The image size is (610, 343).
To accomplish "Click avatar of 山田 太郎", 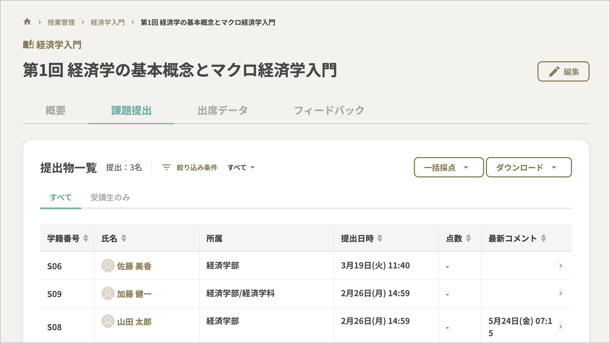I will coord(108,321).
